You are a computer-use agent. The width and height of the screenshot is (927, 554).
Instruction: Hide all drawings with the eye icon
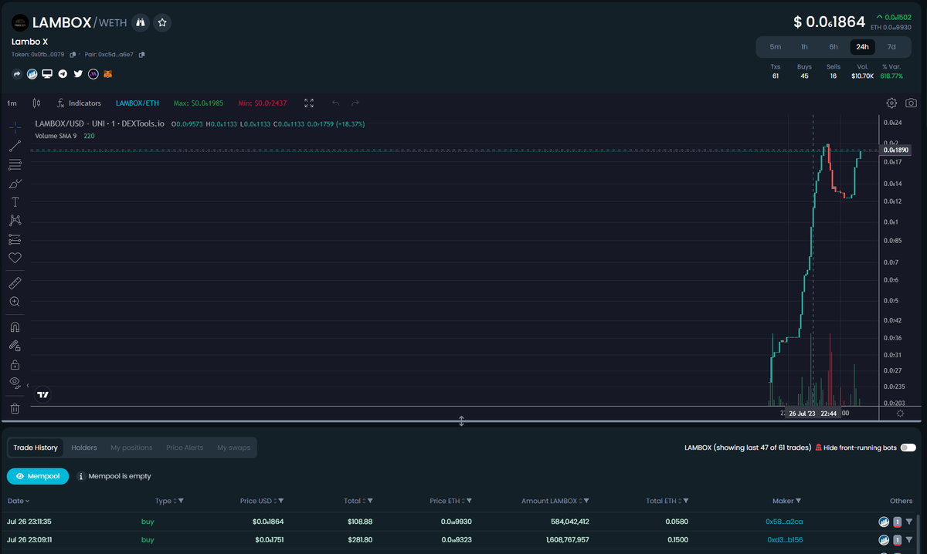(x=15, y=383)
